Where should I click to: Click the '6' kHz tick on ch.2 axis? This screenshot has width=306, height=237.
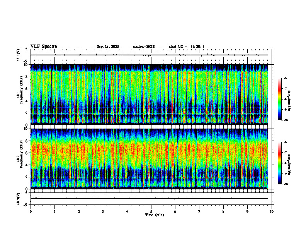coord(27,153)
